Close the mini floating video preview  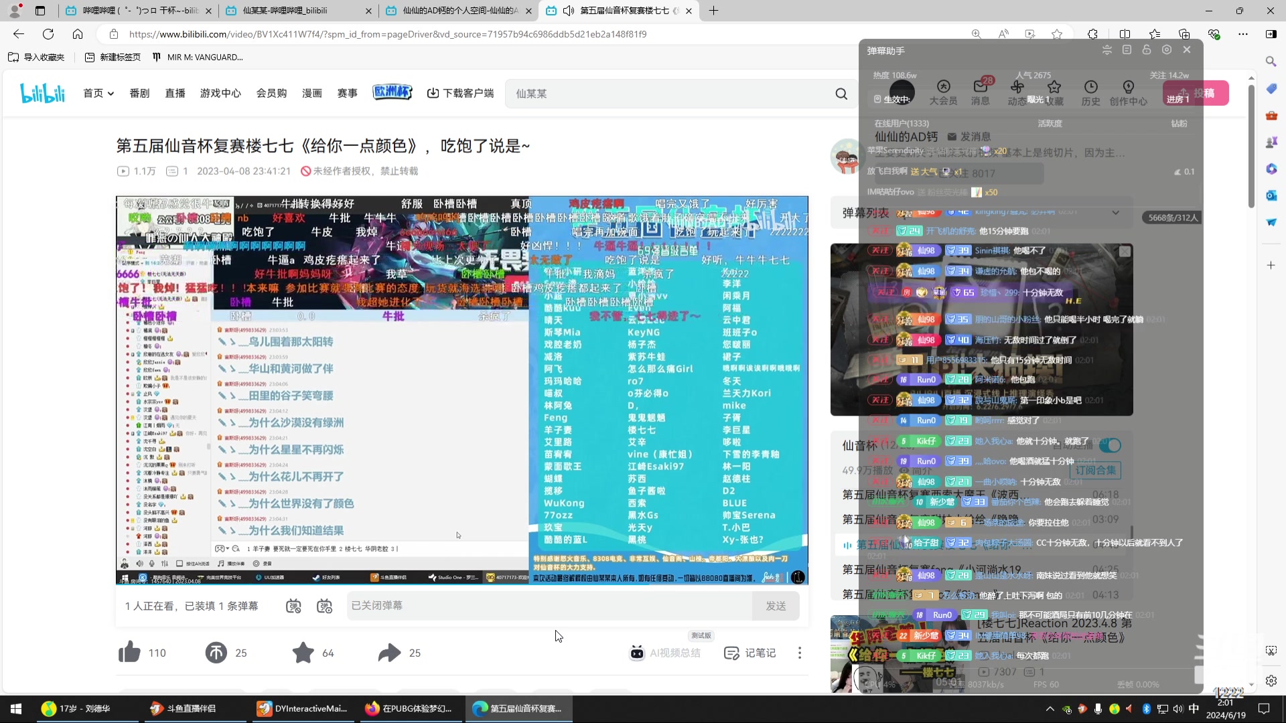point(1125,252)
